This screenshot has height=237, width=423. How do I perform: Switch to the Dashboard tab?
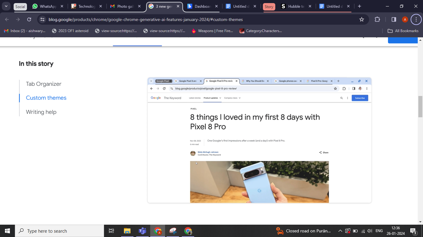[x=203, y=6]
